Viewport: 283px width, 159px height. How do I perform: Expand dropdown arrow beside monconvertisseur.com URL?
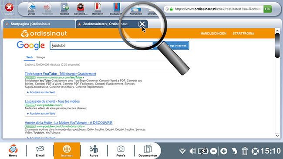(83, 78)
